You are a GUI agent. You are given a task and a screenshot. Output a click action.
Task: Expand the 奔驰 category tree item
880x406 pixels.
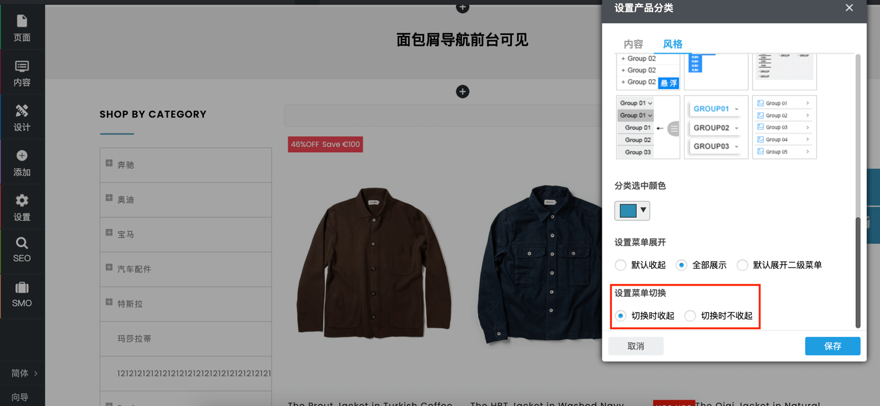coord(109,163)
